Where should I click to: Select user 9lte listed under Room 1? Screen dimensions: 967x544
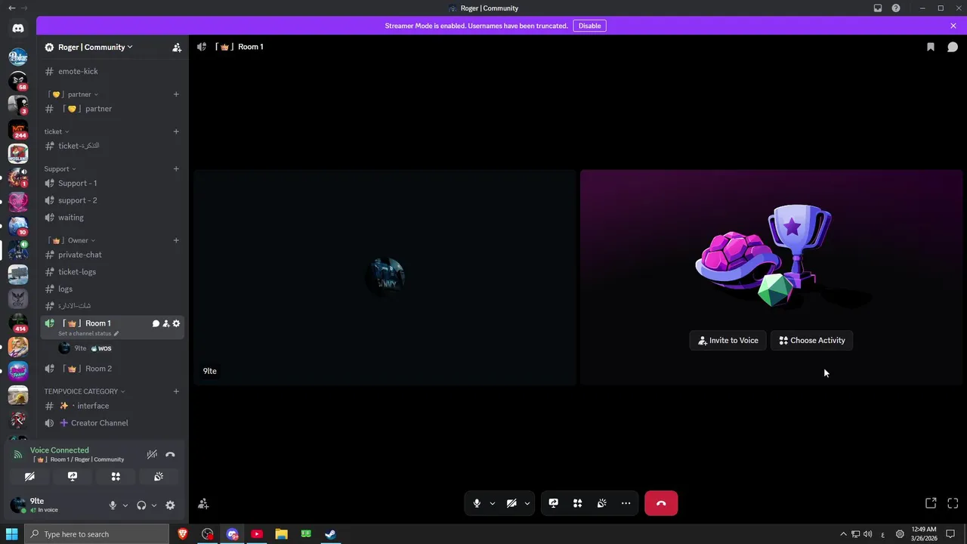[x=121, y=348]
